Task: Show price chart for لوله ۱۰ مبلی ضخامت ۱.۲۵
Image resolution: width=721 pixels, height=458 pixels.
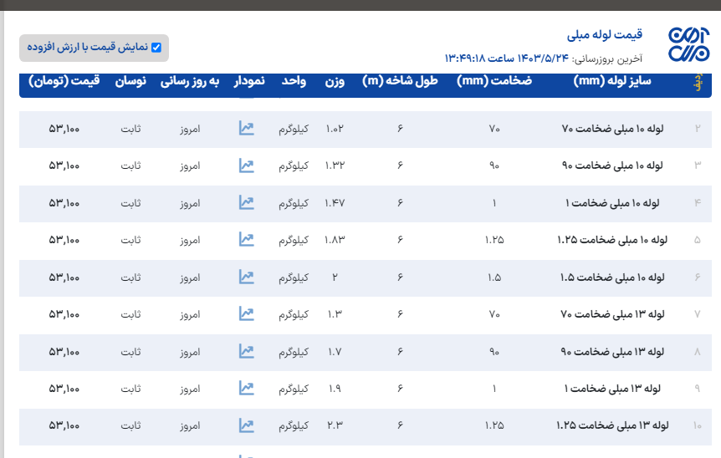Action: click(246, 240)
